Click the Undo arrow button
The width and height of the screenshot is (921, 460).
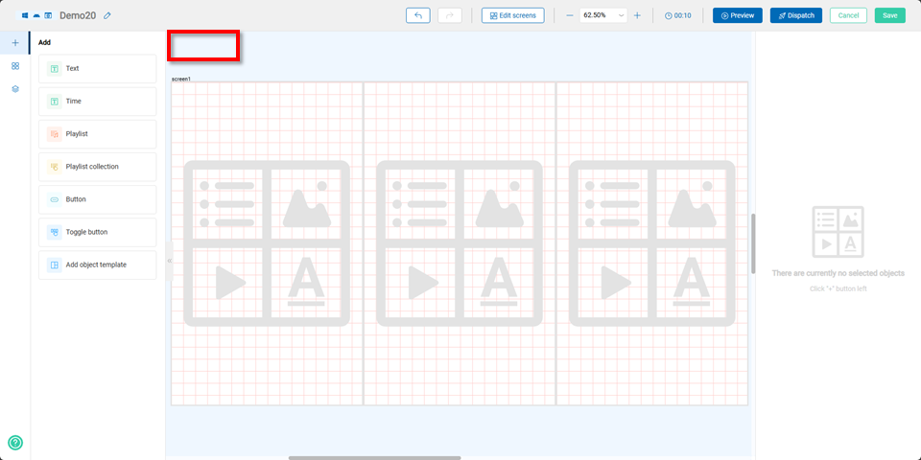[418, 16]
